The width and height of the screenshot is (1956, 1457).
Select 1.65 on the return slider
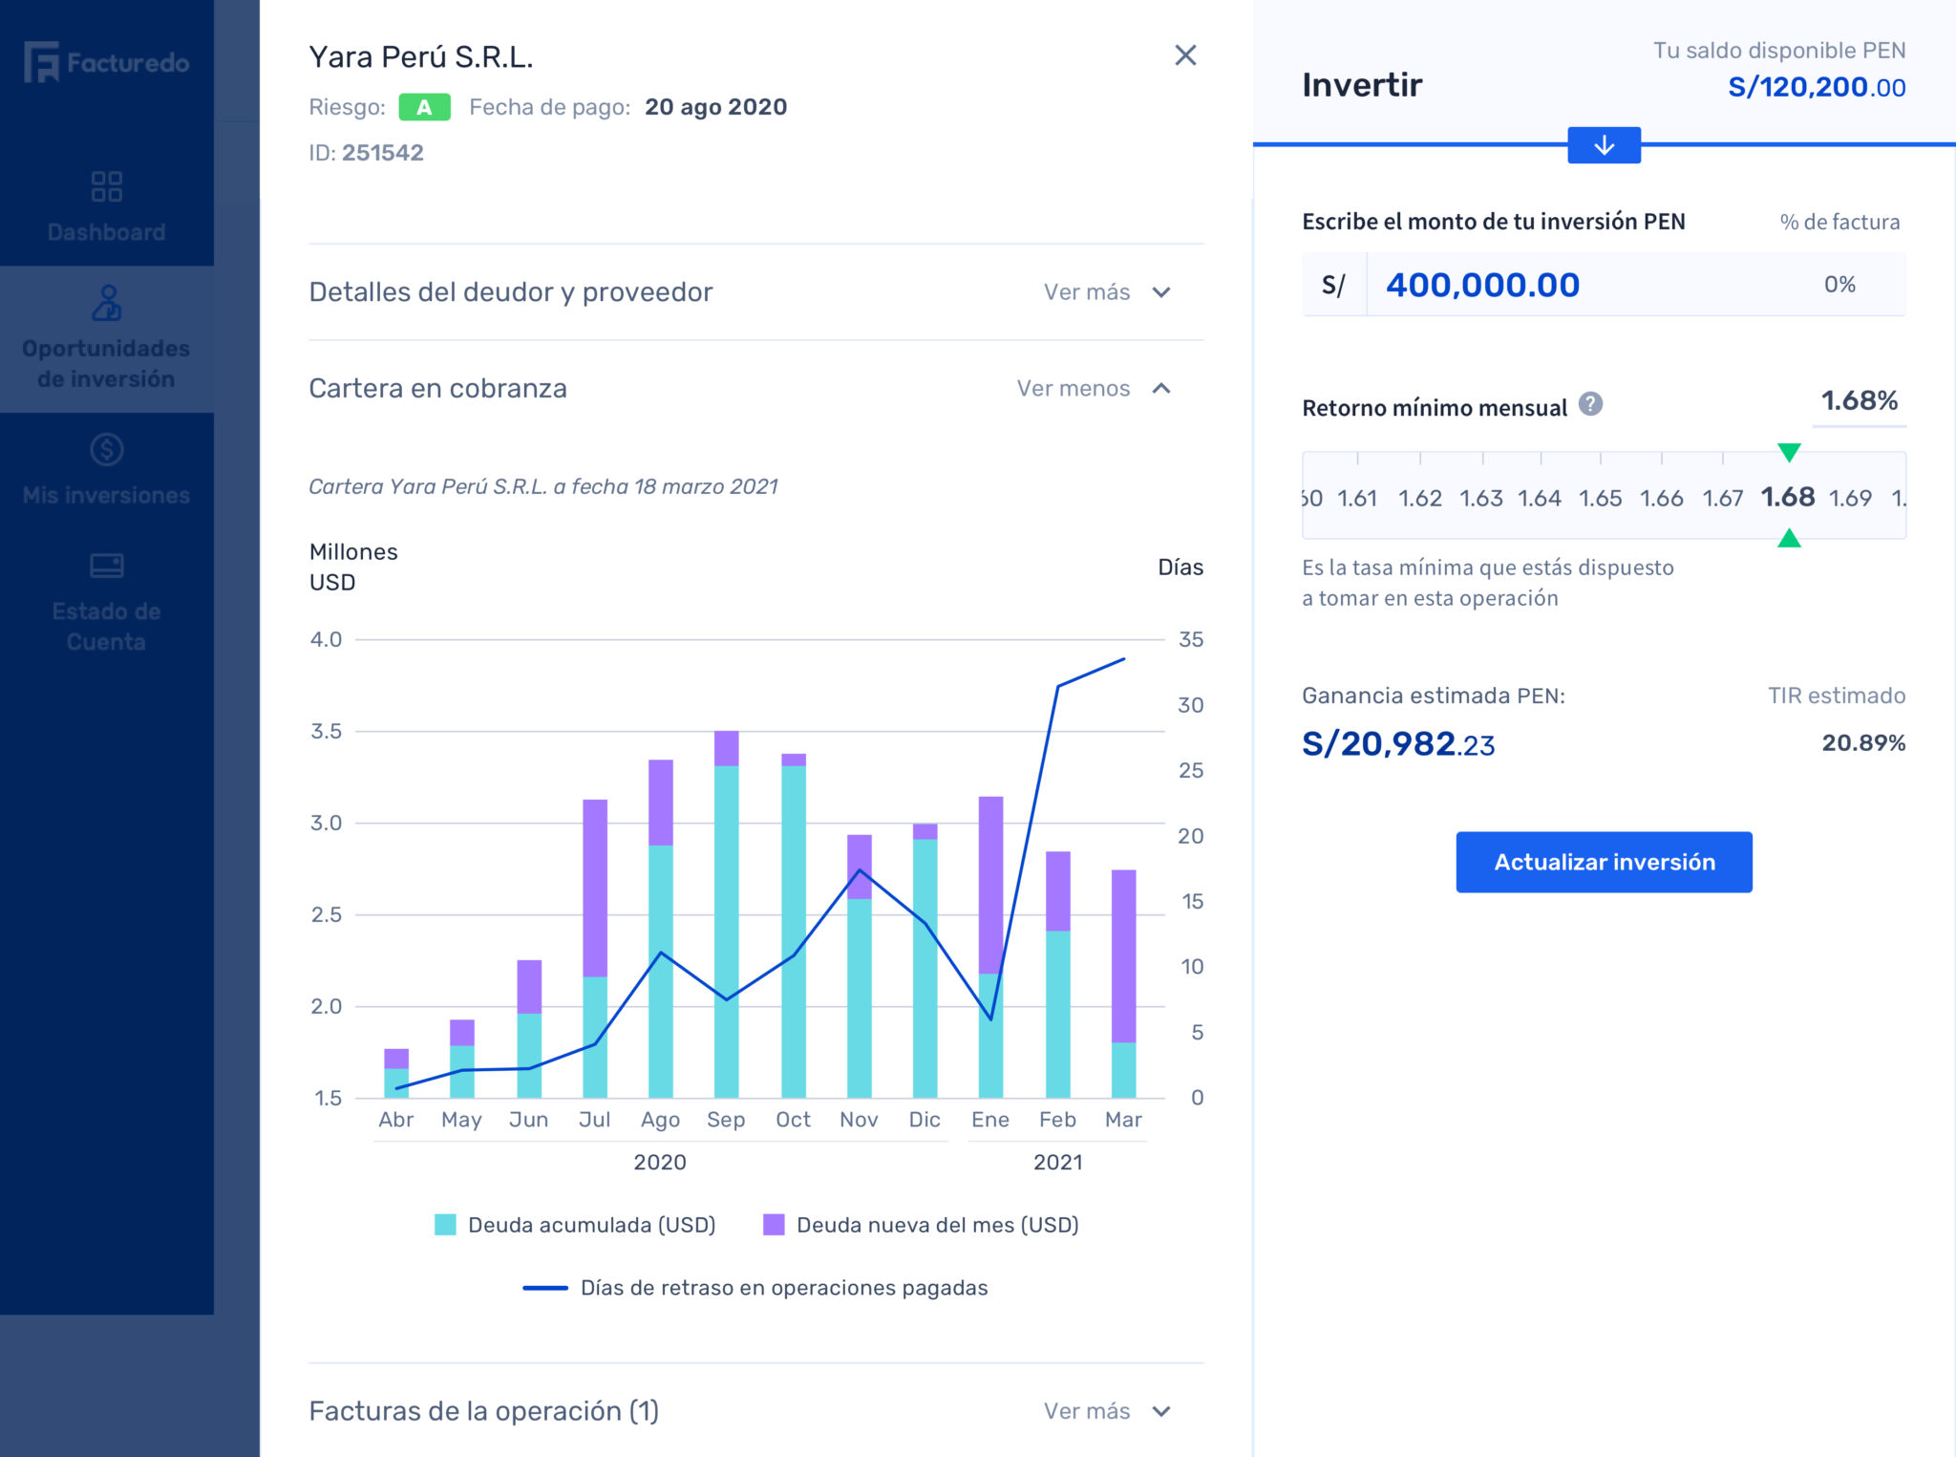click(x=1601, y=498)
